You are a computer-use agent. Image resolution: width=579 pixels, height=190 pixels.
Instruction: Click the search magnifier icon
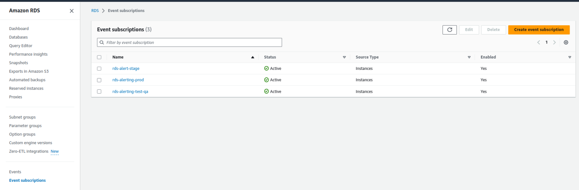102,42
